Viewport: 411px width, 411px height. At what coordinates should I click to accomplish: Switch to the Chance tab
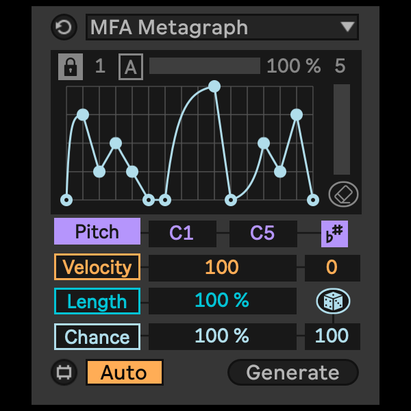point(97,337)
